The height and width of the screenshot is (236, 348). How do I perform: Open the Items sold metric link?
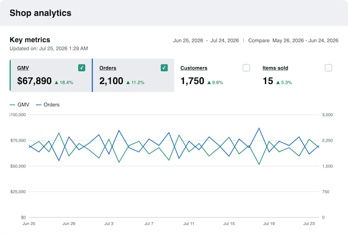(x=275, y=68)
